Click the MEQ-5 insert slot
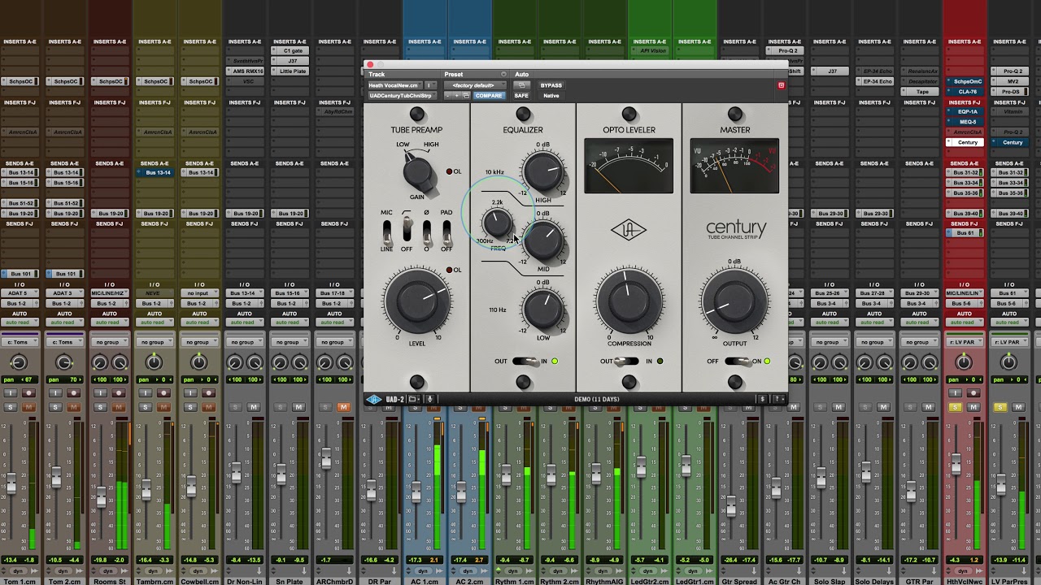The image size is (1041, 585). pyautogui.click(x=966, y=122)
